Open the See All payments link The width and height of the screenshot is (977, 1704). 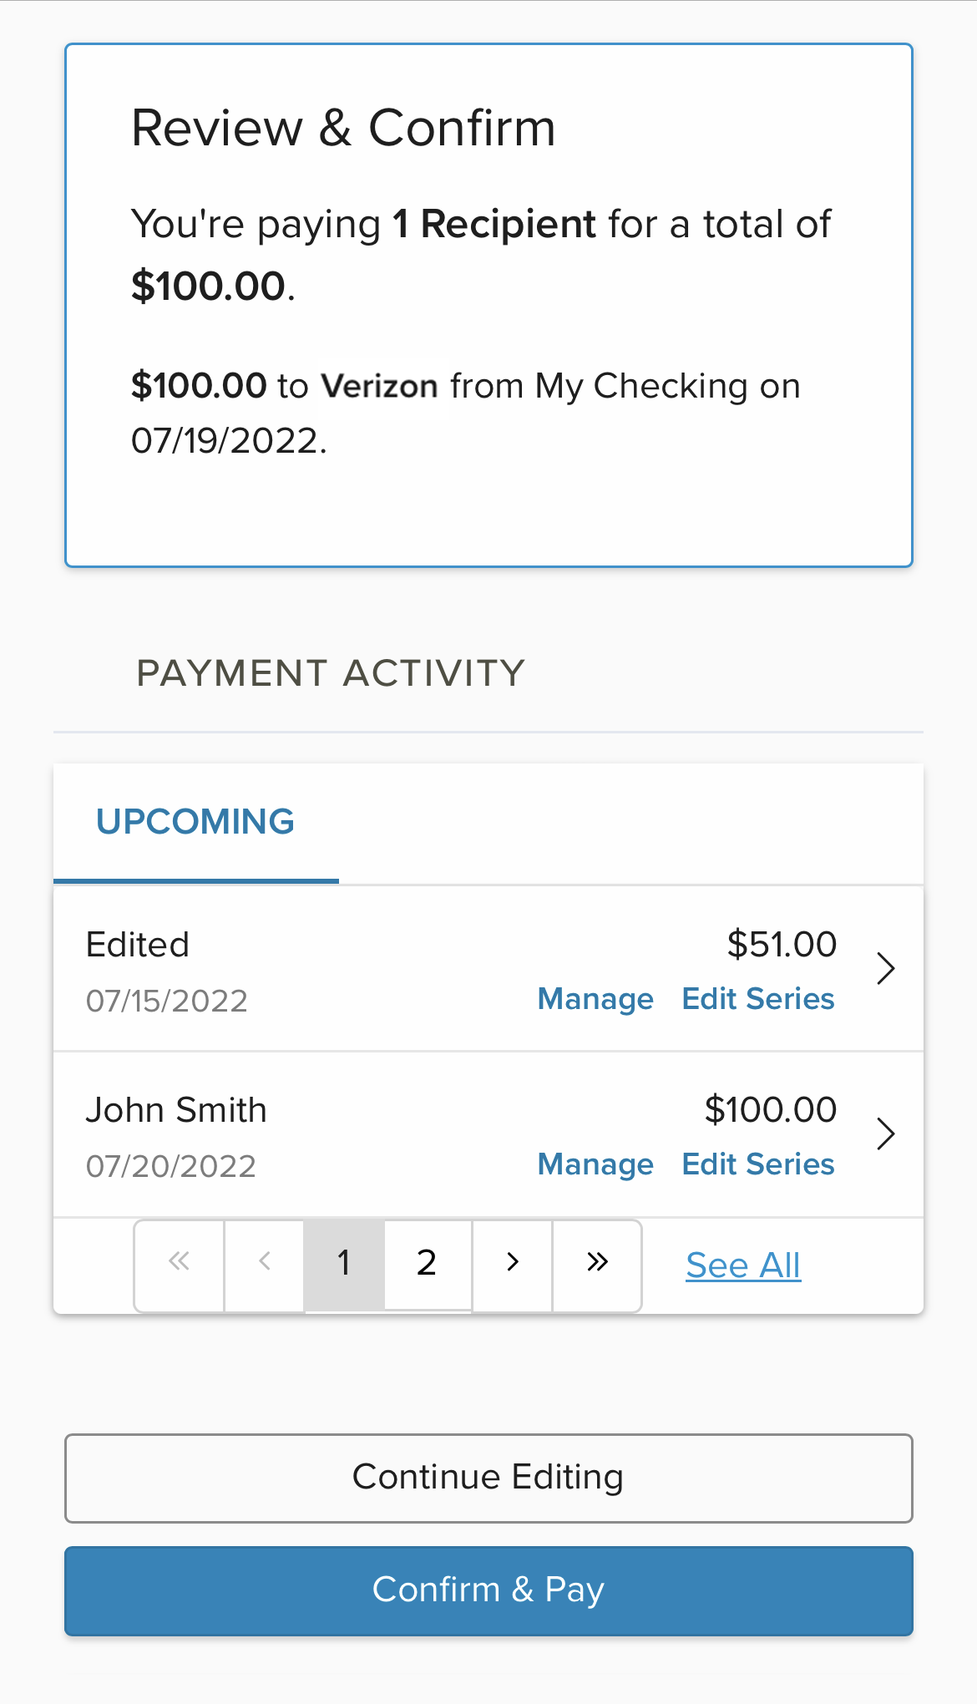pyautogui.click(x=743, y=1265)
